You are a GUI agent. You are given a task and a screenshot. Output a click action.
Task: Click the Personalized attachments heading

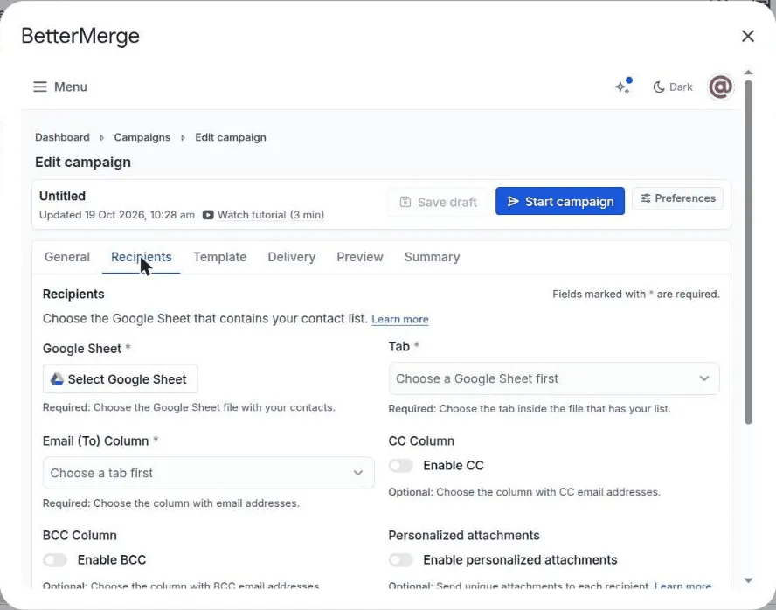[x=464, y=536]
